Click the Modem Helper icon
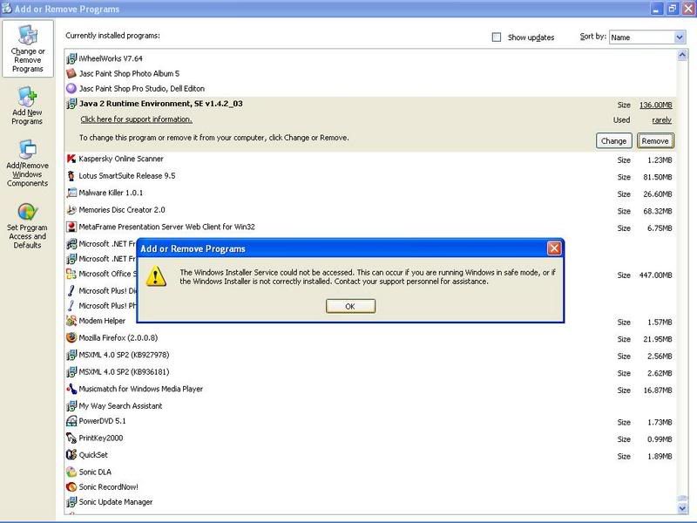Image resolution: width=697 pixels, height=523 pixels. pos(71,321)
